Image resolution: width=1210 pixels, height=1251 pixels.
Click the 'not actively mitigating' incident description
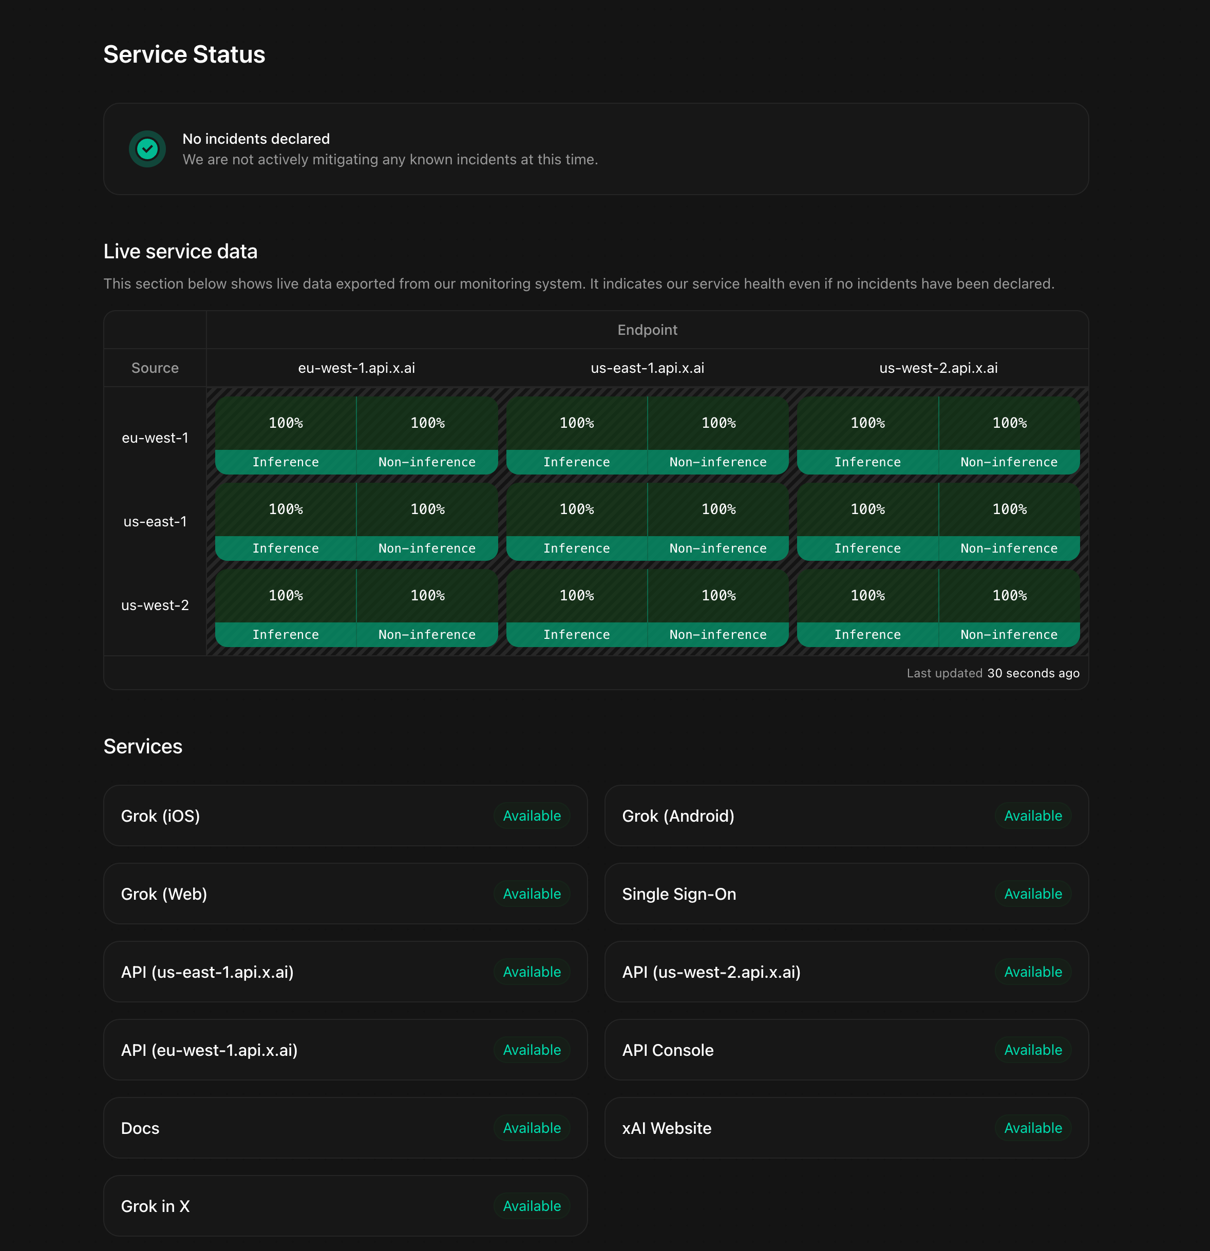coord(390,160)
